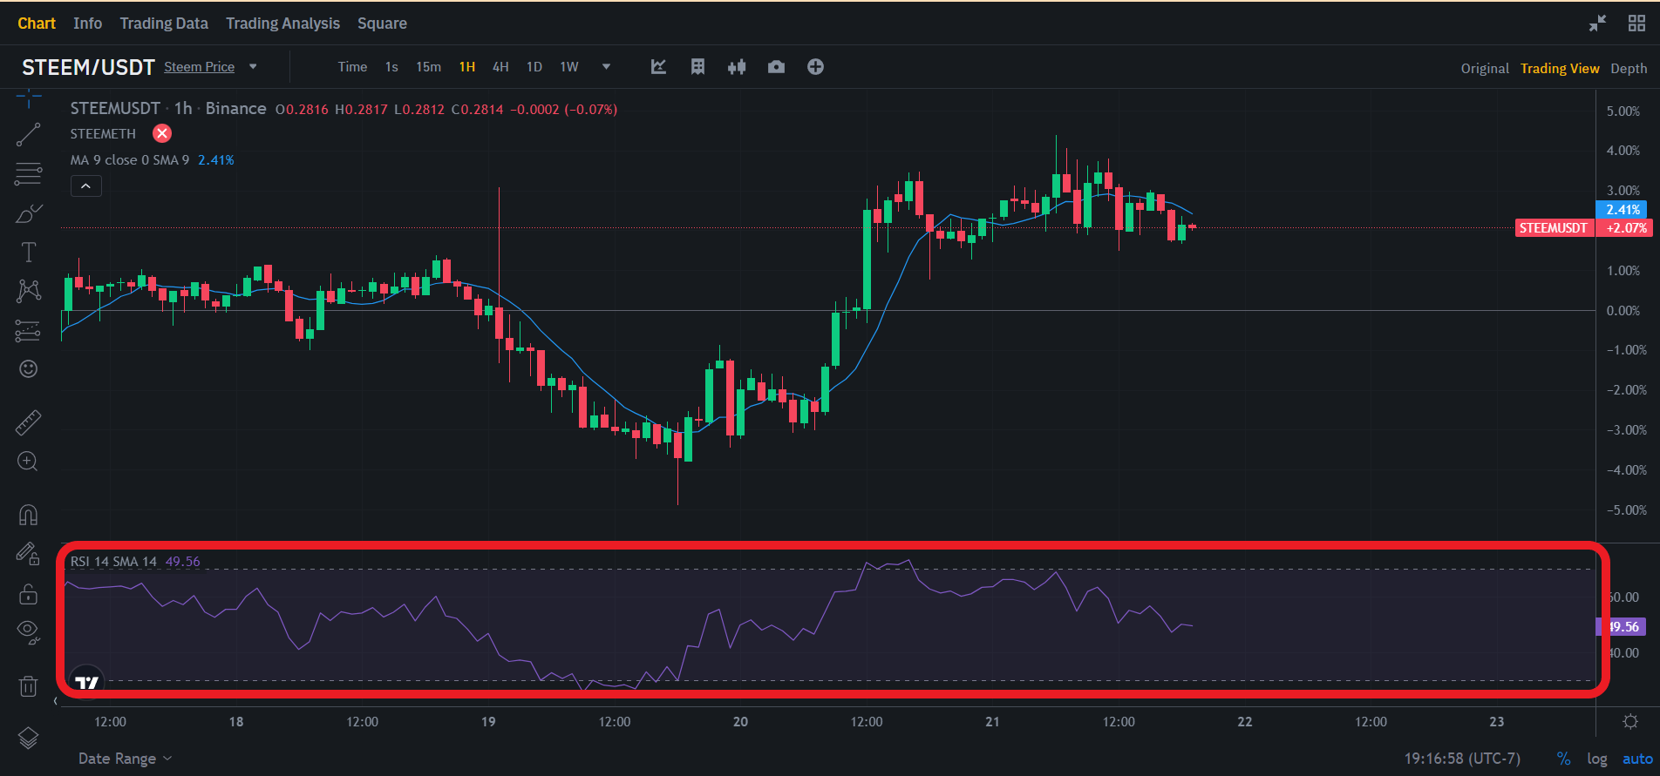Select the Time line chart interval
Viewport: 1660px width, 776px height.
coord(352,67)
